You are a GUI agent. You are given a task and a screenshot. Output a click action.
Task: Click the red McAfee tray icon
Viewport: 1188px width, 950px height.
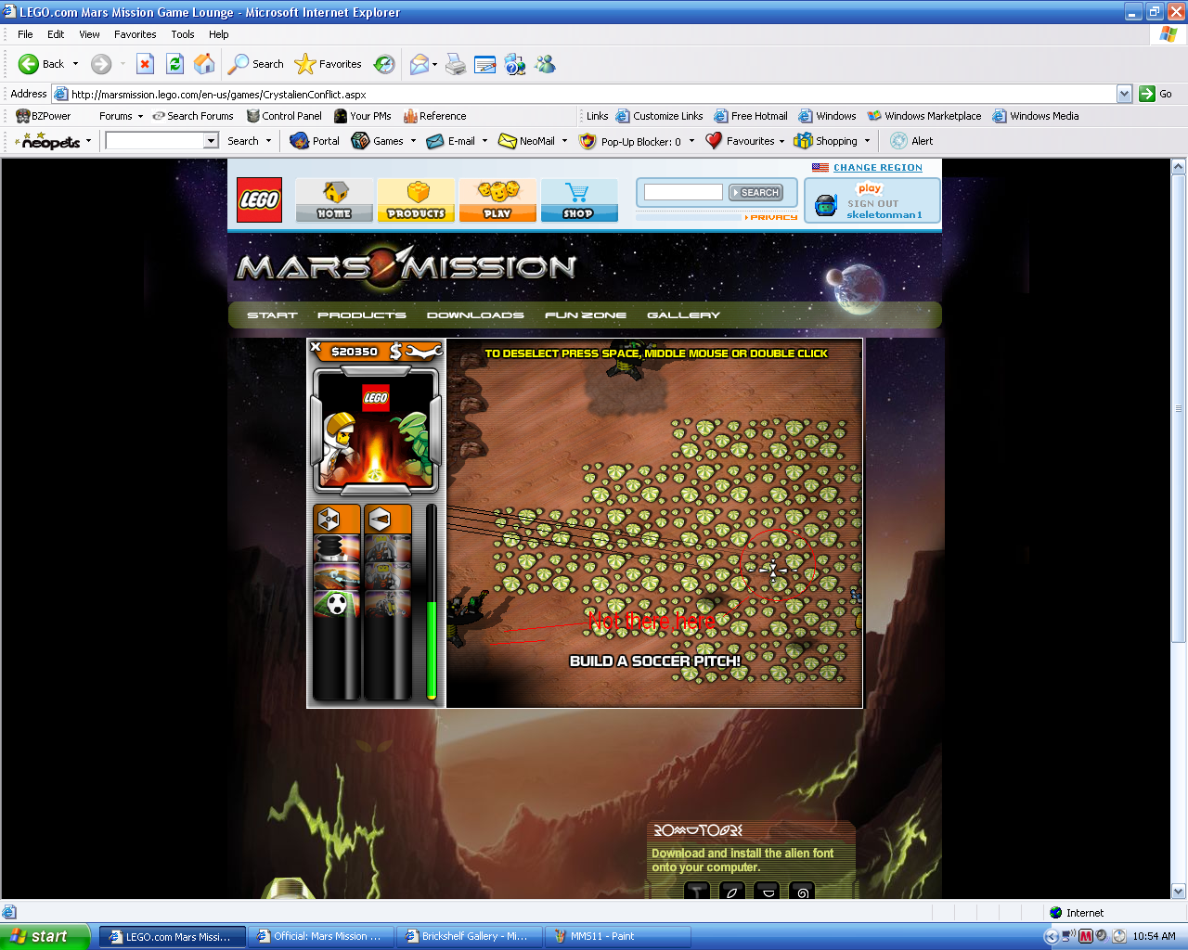[1086, 936]
